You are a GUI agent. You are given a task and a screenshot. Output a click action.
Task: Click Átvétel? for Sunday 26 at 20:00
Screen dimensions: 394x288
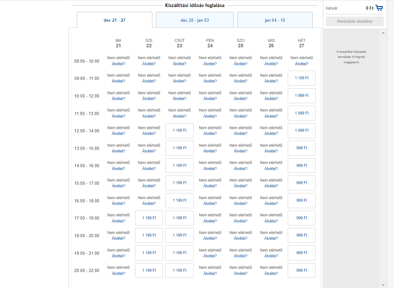(271, 274)
